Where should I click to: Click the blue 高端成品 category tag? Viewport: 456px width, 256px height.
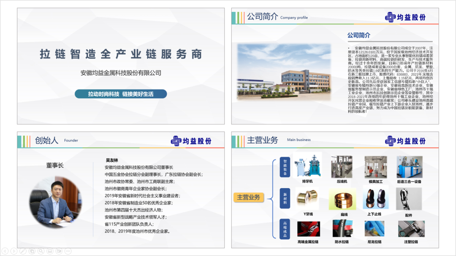(285, 229)
